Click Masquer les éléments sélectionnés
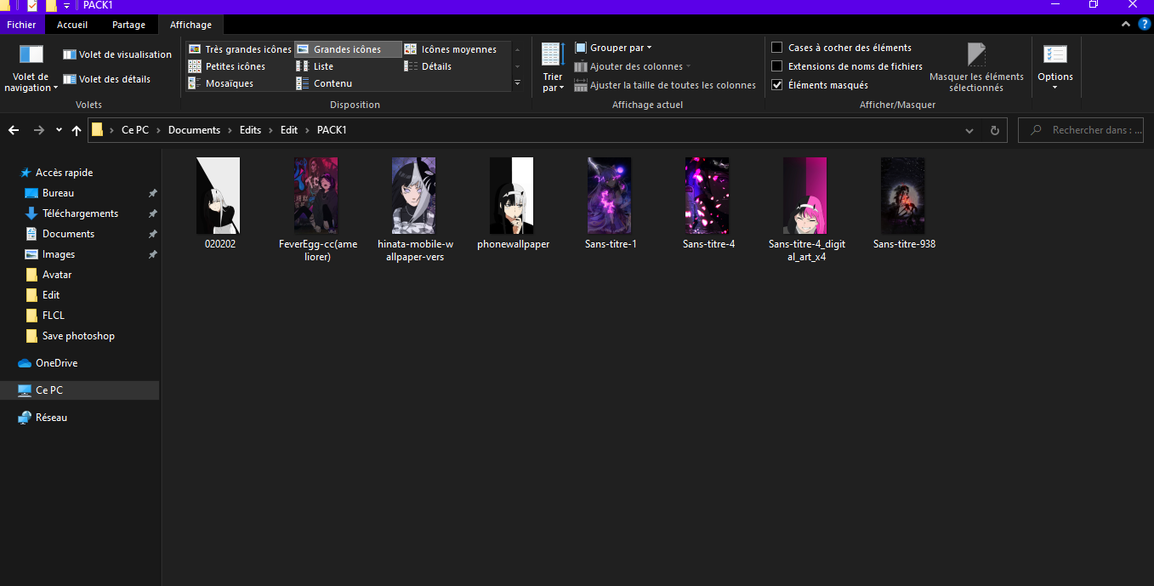 tap(976, 68)
